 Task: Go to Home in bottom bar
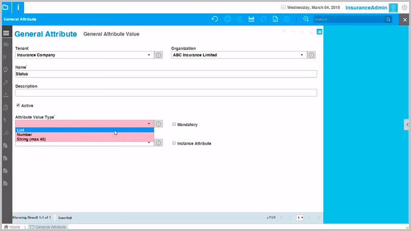(12, 227)
